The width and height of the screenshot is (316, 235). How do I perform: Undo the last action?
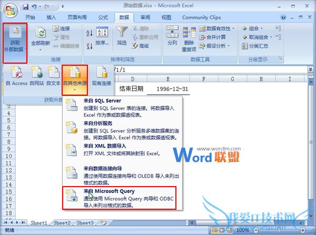34,7
